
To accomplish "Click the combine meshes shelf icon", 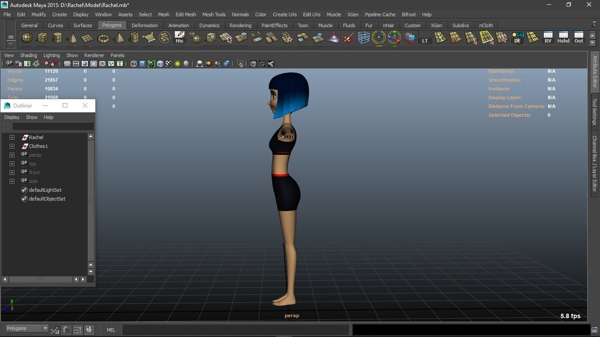I will 195,38.
